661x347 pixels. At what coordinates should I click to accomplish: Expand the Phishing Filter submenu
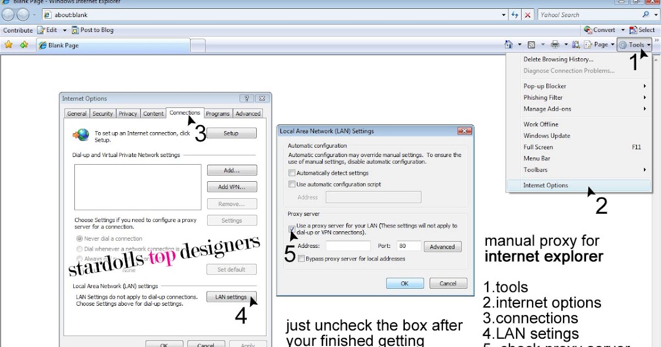(584, 97)
